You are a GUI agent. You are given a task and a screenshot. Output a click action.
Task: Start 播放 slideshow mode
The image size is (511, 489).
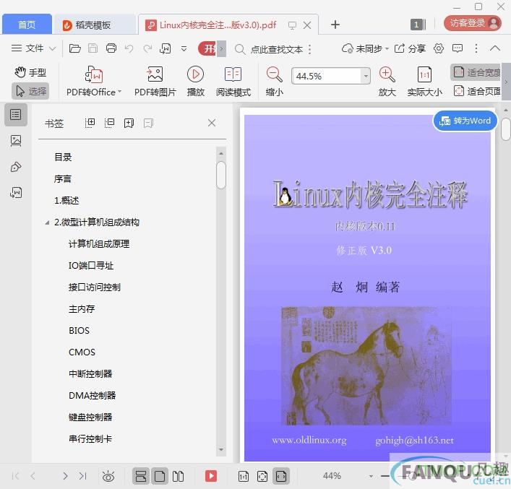(196, 82)
